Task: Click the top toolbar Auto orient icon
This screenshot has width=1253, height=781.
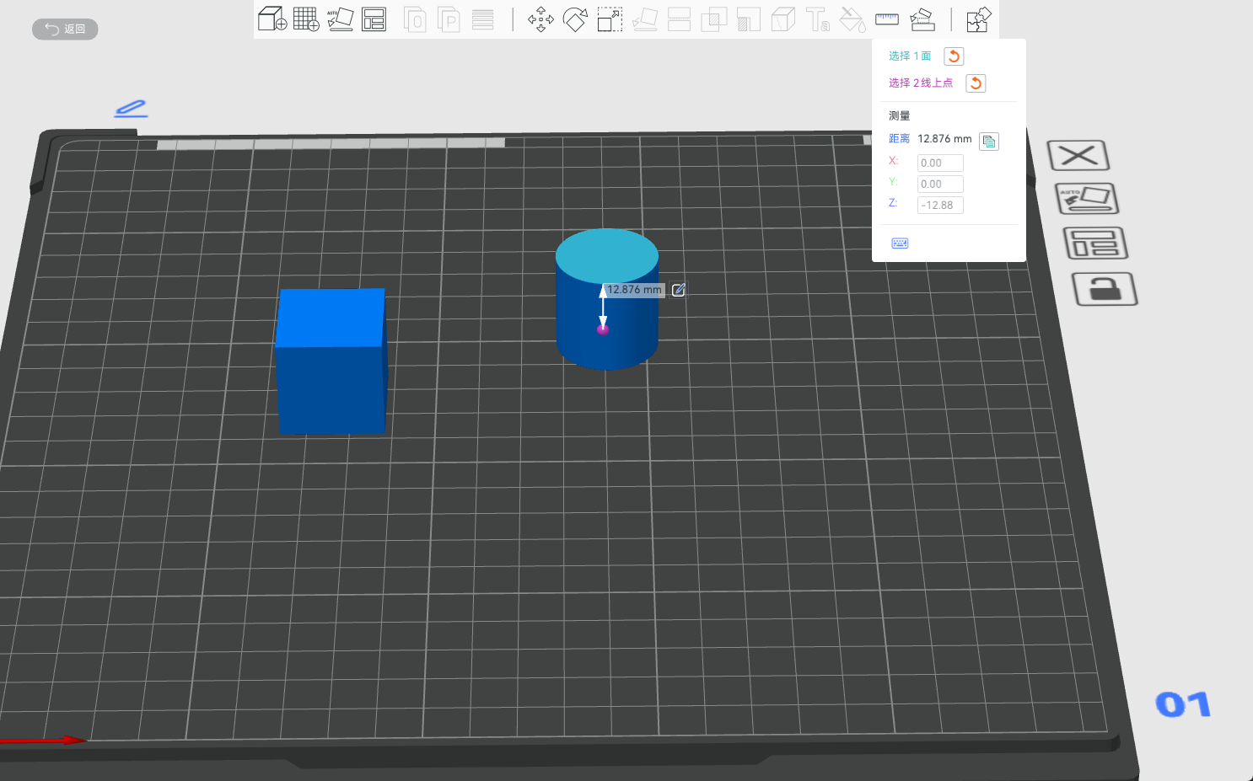Action: coord(340,19)
